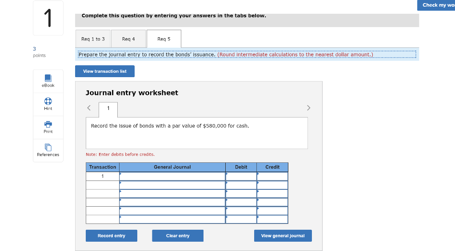The image size is (455, 251).
Task: Click the red rounding instruction text
Action: pos(295,55)
